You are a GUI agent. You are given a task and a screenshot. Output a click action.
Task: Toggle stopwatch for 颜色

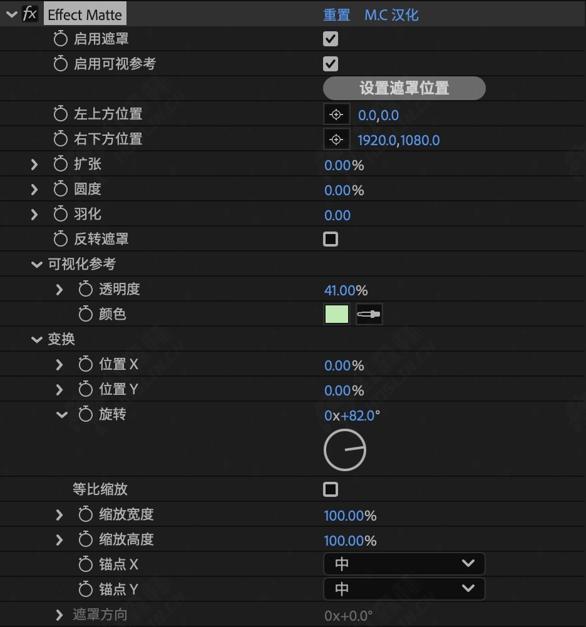(x=85, y=314)
